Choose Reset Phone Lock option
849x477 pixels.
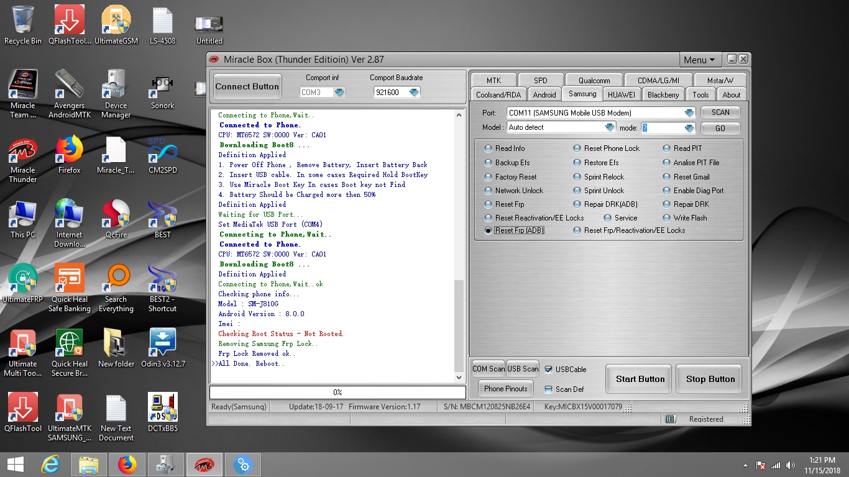coord(578,148)
